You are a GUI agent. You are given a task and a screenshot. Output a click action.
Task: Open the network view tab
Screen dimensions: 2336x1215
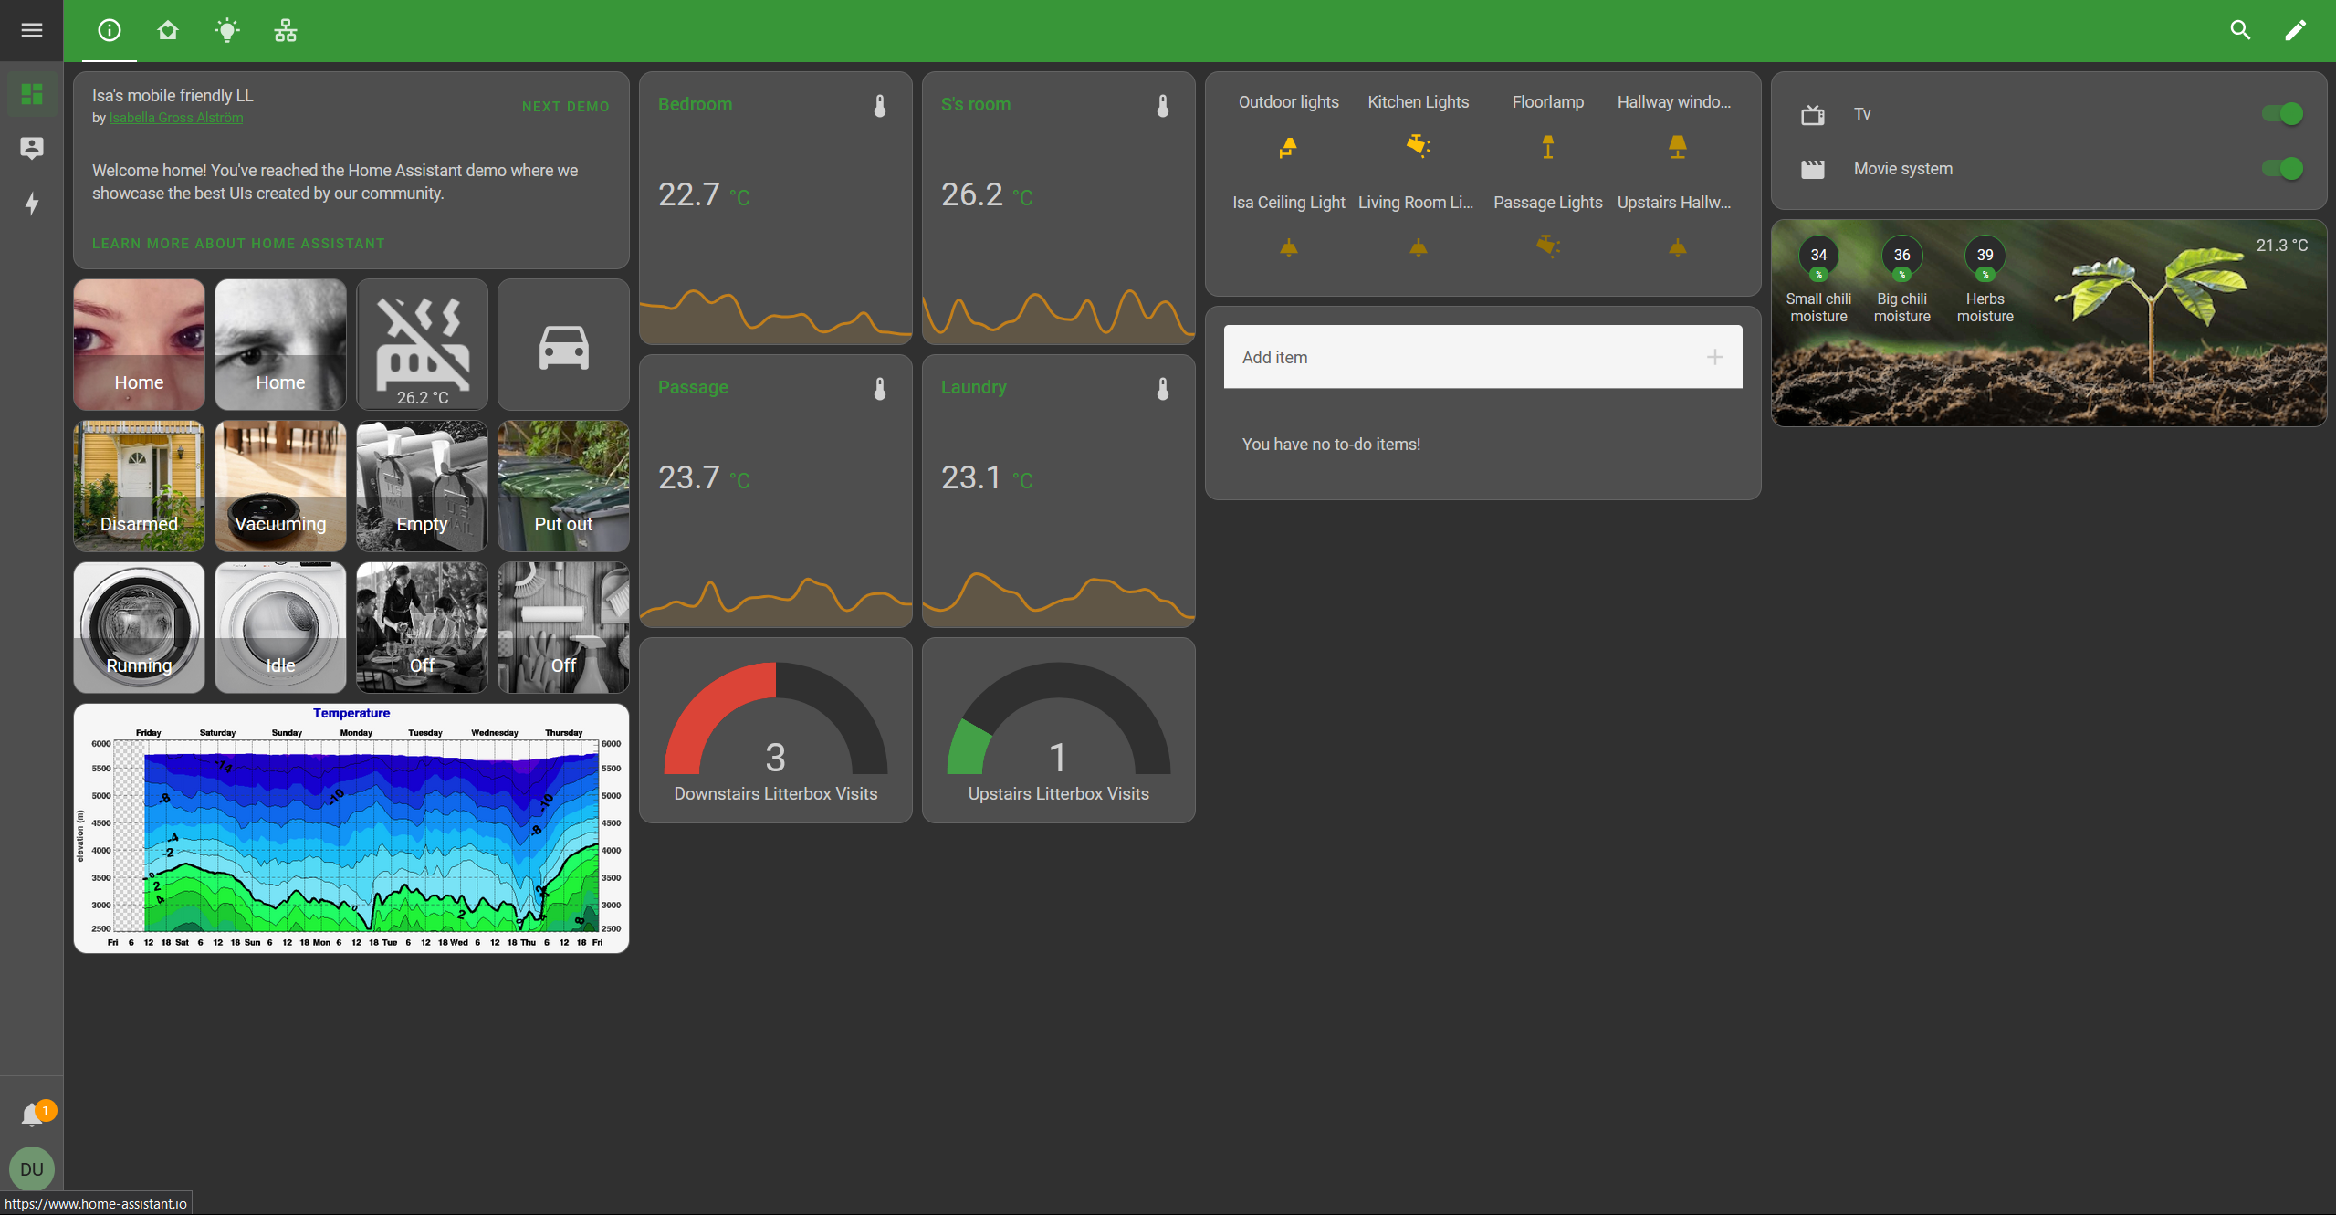click(x=286, y=30)
